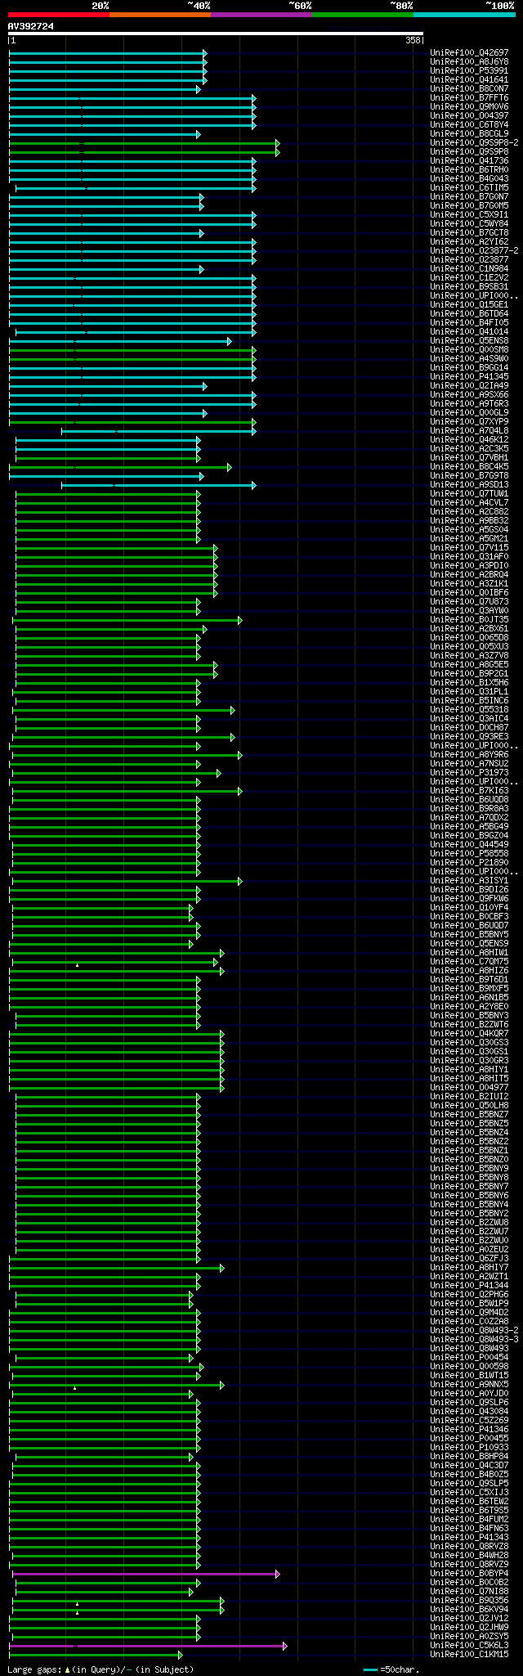Open hit UniRef100_B7FFT6
523x1676 pixels.
469,98
